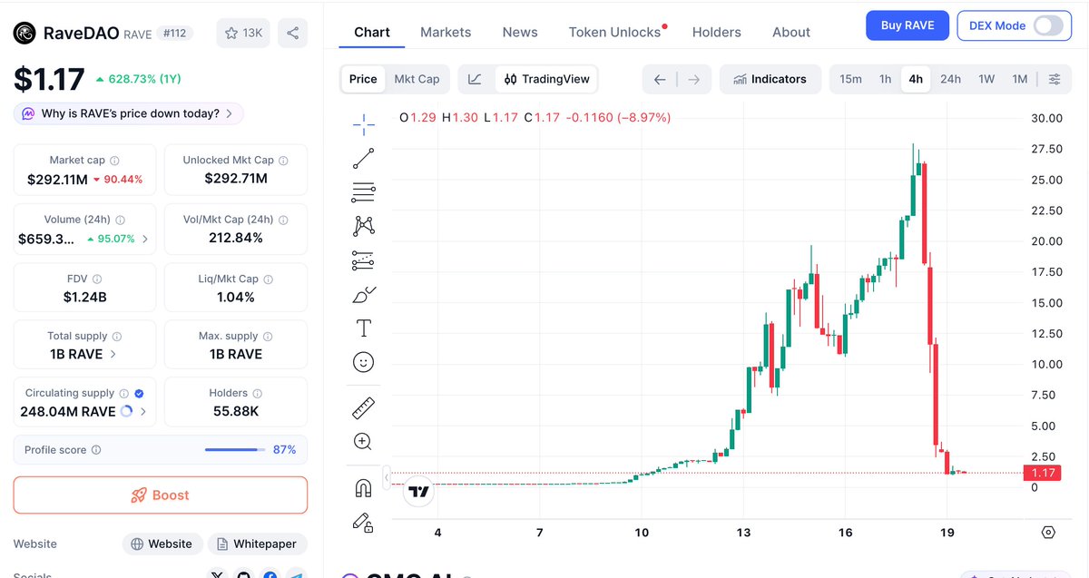This screenshot has height=578, width=1089.
Task: Set interval to 15m
Action: click(850, 79)
